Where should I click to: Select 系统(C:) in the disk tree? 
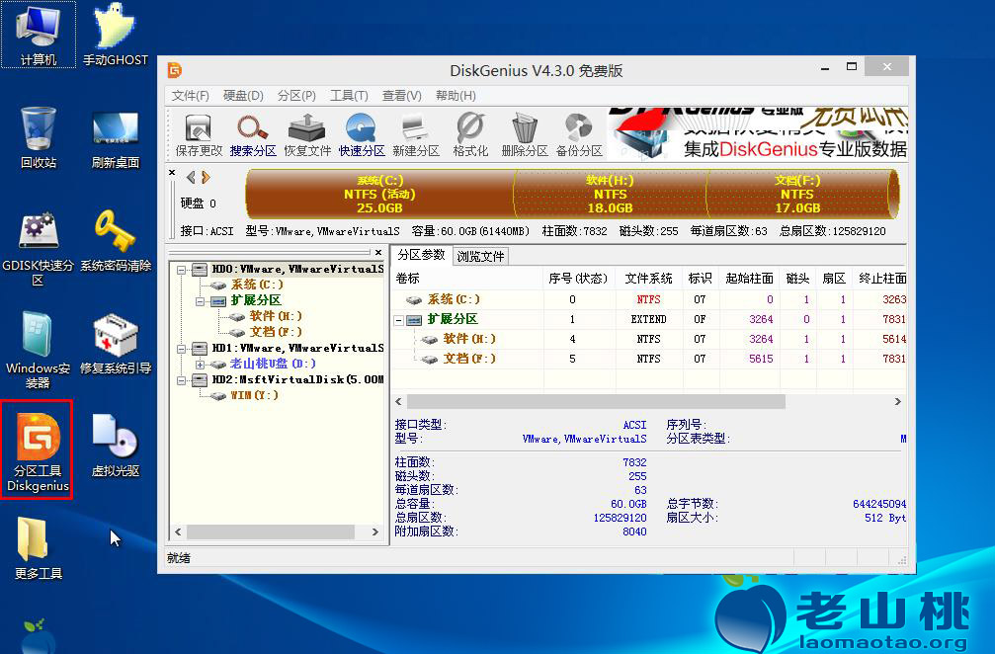click(x=256, y=285)
